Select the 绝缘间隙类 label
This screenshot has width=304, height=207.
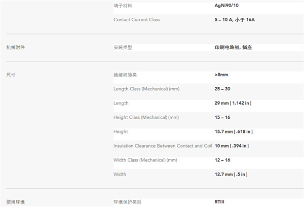(125, 75)
